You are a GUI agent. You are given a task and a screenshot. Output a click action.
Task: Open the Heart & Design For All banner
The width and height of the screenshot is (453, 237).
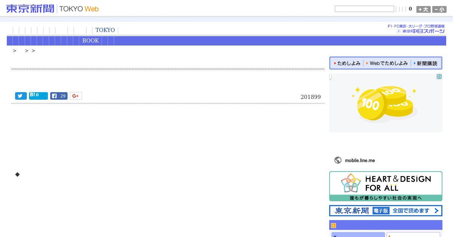pyautogui.click(x=386, y=186)
